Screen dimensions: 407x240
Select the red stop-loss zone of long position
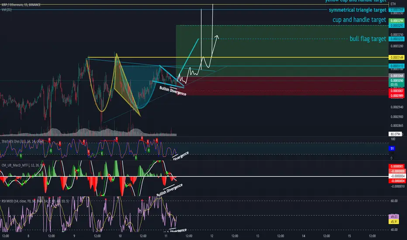coord(282,86)
